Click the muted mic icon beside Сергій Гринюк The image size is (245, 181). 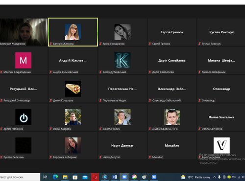(x=150, y=44)
